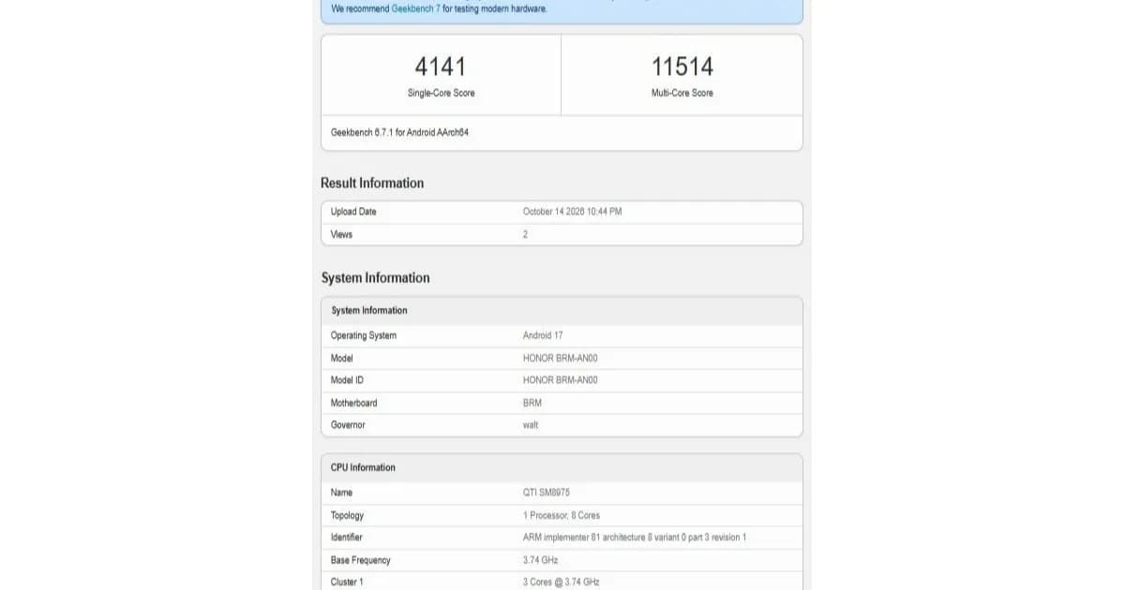
Task: Click the Single-Core Score label
Action: tap(441, 94)
